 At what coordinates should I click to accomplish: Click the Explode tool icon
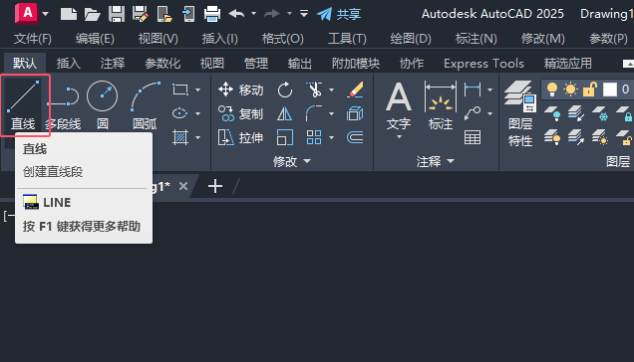(355, 113)
